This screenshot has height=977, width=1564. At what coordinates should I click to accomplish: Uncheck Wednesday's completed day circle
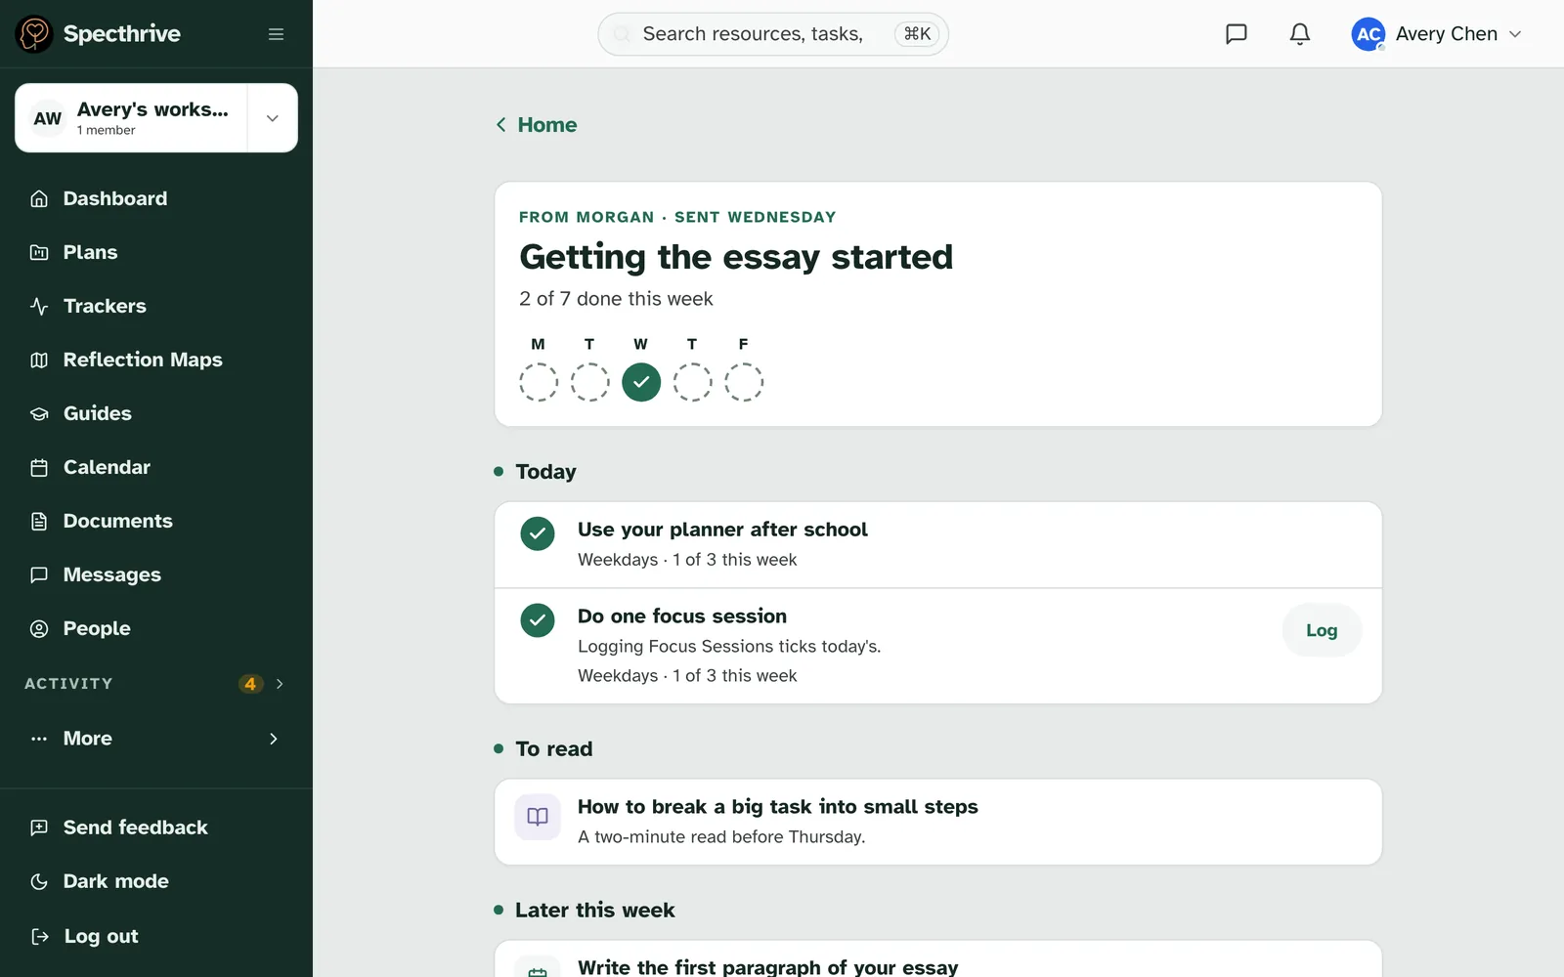click(x=641, y=382)
